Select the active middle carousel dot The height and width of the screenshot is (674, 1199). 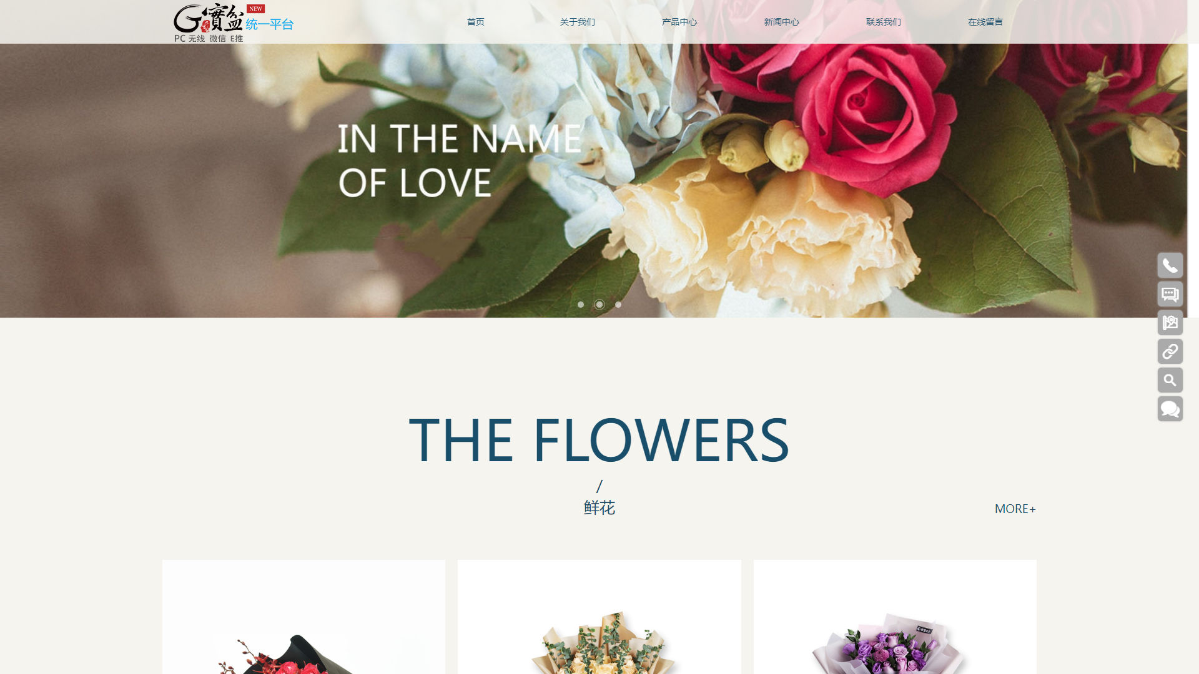tap(599, 305)
